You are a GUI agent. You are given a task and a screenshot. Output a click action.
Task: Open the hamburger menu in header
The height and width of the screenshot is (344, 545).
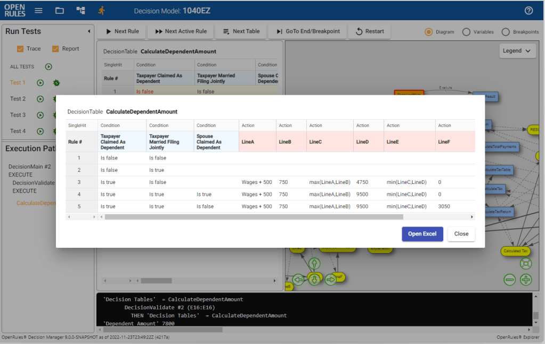coord(38,11)
